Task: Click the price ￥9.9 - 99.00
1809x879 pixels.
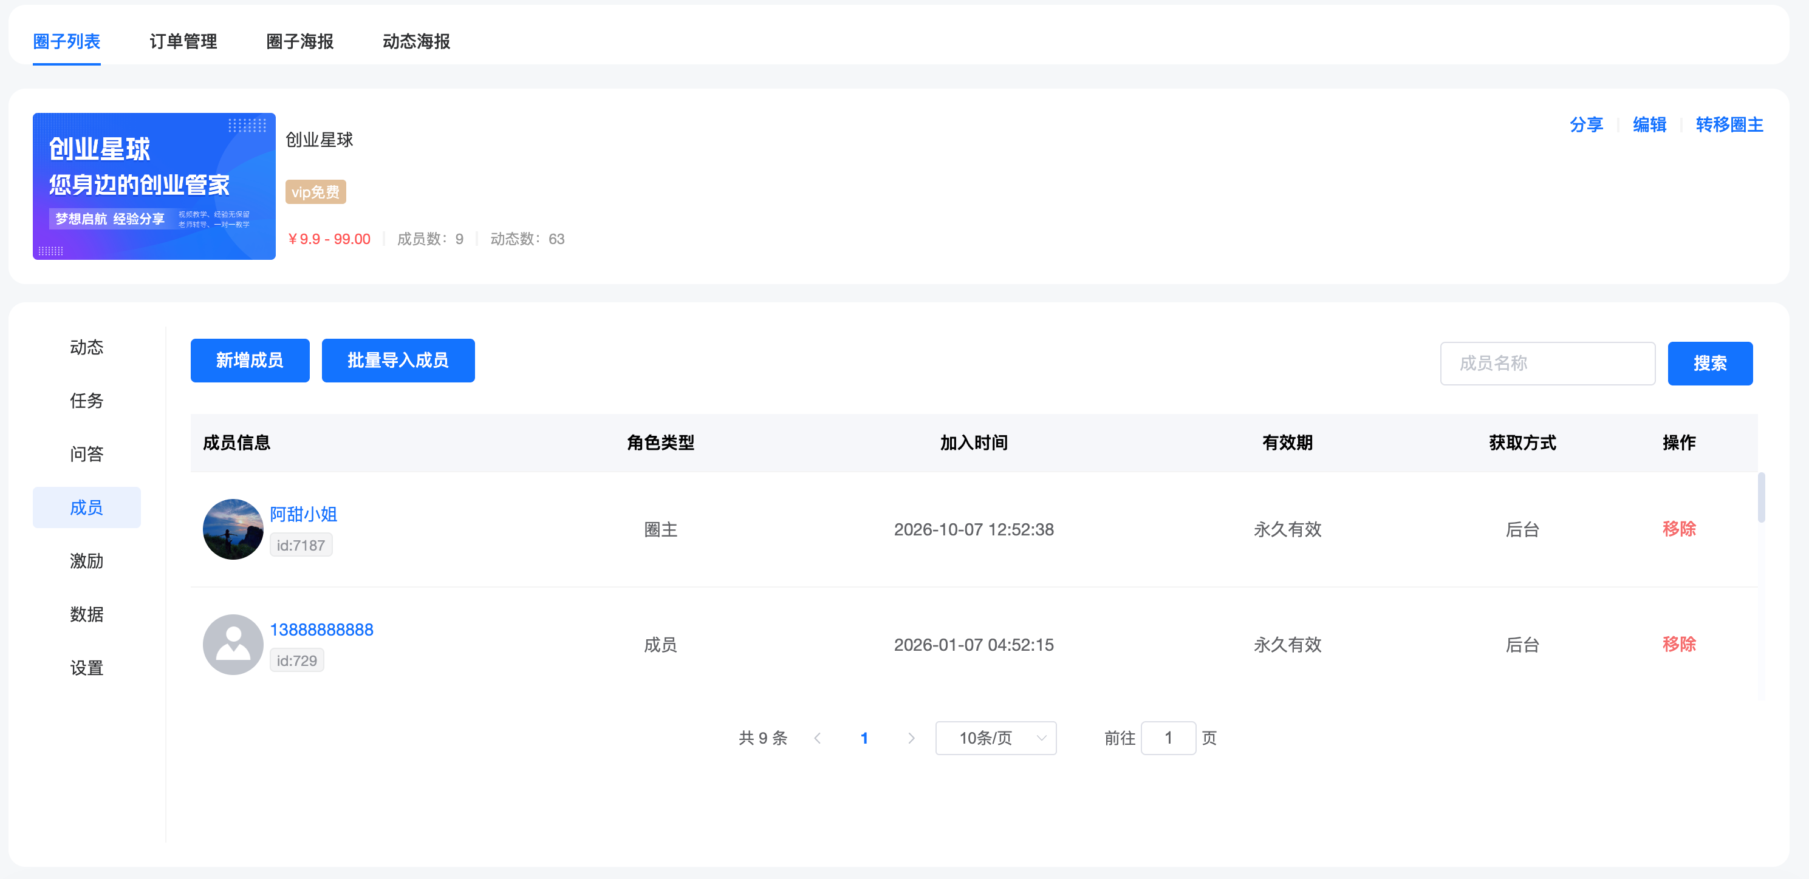Action: click(x=329, y=239)
